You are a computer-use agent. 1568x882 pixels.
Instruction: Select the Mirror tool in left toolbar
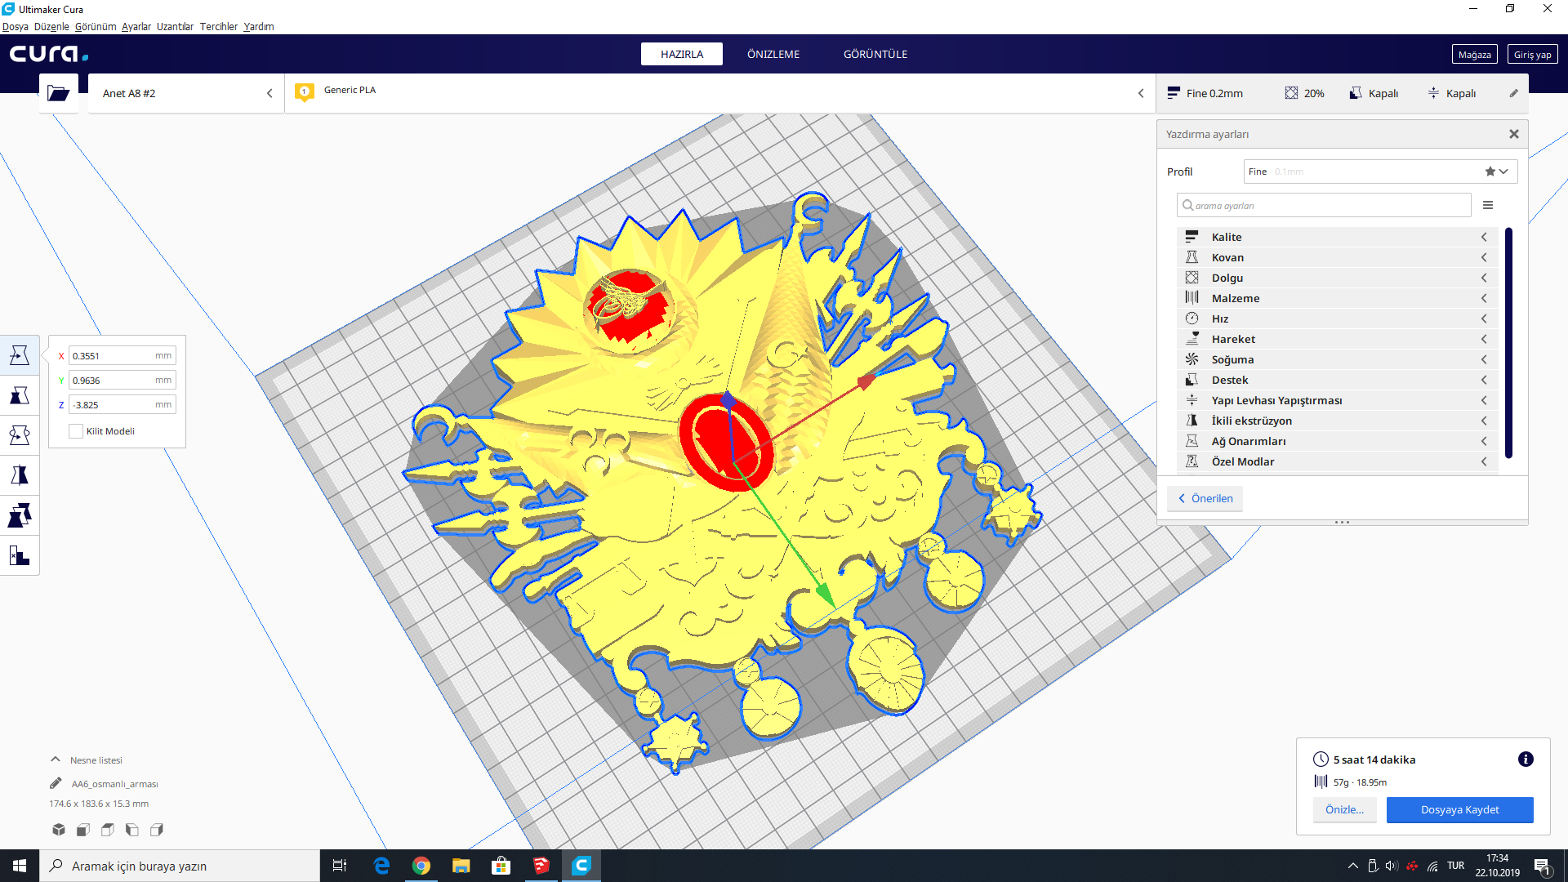point(20,475)
